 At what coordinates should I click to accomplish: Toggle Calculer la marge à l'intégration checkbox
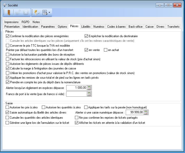[x=7, y=68]
